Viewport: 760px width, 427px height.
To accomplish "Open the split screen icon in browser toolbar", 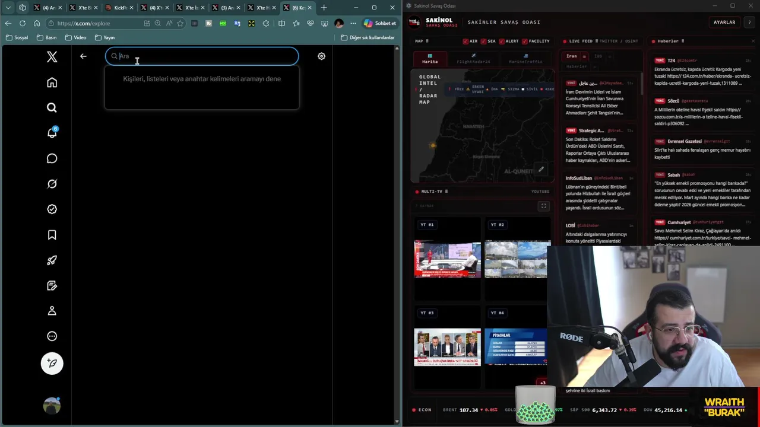I will (281, 23).
